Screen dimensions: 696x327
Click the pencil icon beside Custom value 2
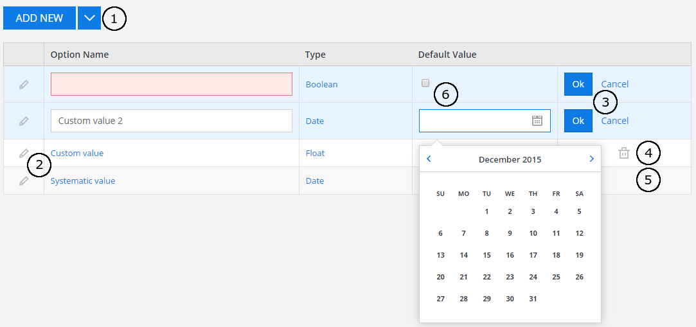pos(24,121)
